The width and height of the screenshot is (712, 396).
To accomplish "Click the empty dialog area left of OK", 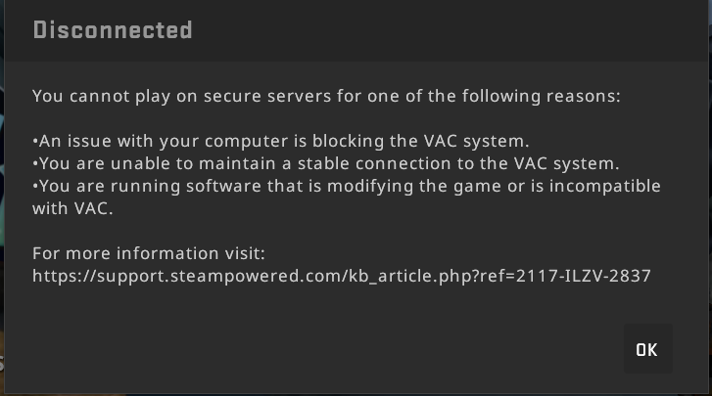I will click(x=313, y=348).
